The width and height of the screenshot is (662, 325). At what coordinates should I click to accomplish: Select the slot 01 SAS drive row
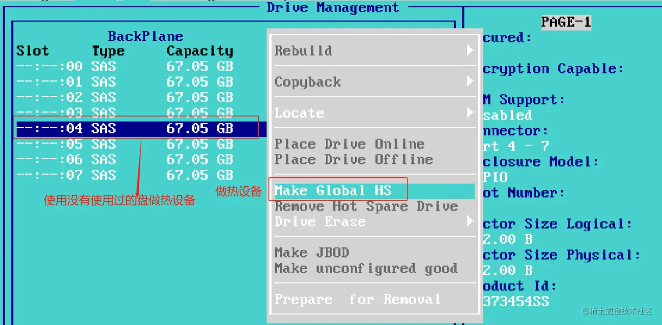point(125,82)
